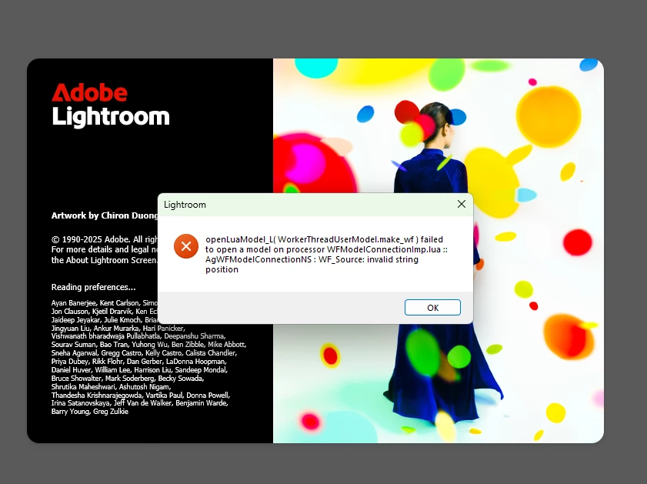The height and width of the screenshot is (484, 647).
Task: Click the 'openLuaModel_L' error message text
Action: tap(326, 254)
